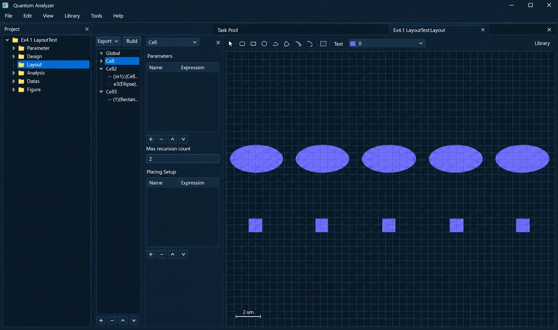Pick the polygon shape tool
This screenshot has width=558, height=330.
pyautogui.click(x=287, y=44)
